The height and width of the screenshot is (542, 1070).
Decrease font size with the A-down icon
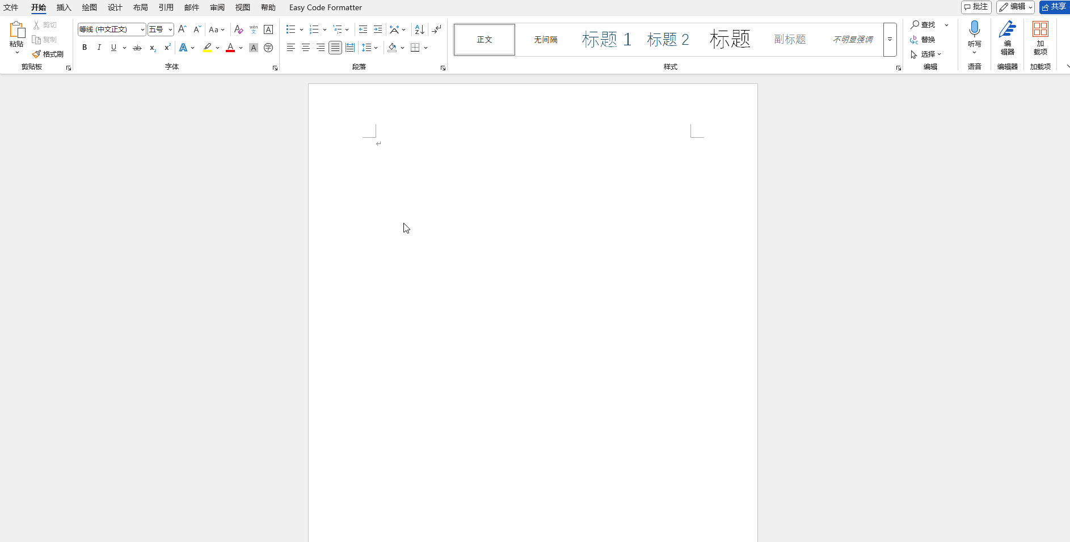point(197,29)
